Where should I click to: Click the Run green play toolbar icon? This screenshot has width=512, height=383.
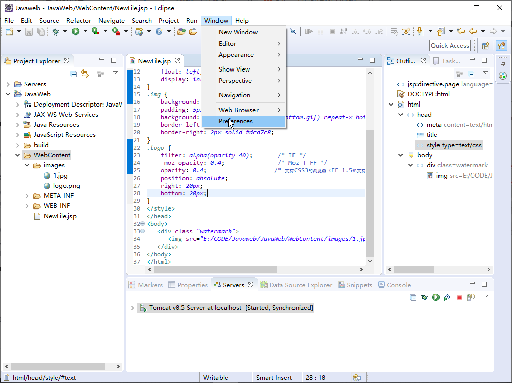click(76, 31)
